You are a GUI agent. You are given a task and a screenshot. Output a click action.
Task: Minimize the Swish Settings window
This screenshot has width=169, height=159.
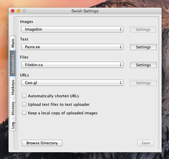point(19,11)
